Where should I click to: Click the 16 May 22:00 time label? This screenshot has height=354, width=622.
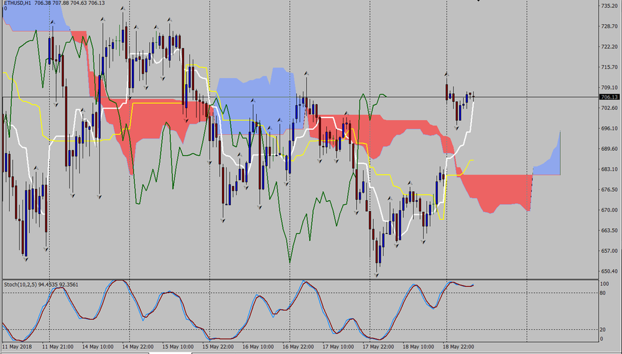298,347
